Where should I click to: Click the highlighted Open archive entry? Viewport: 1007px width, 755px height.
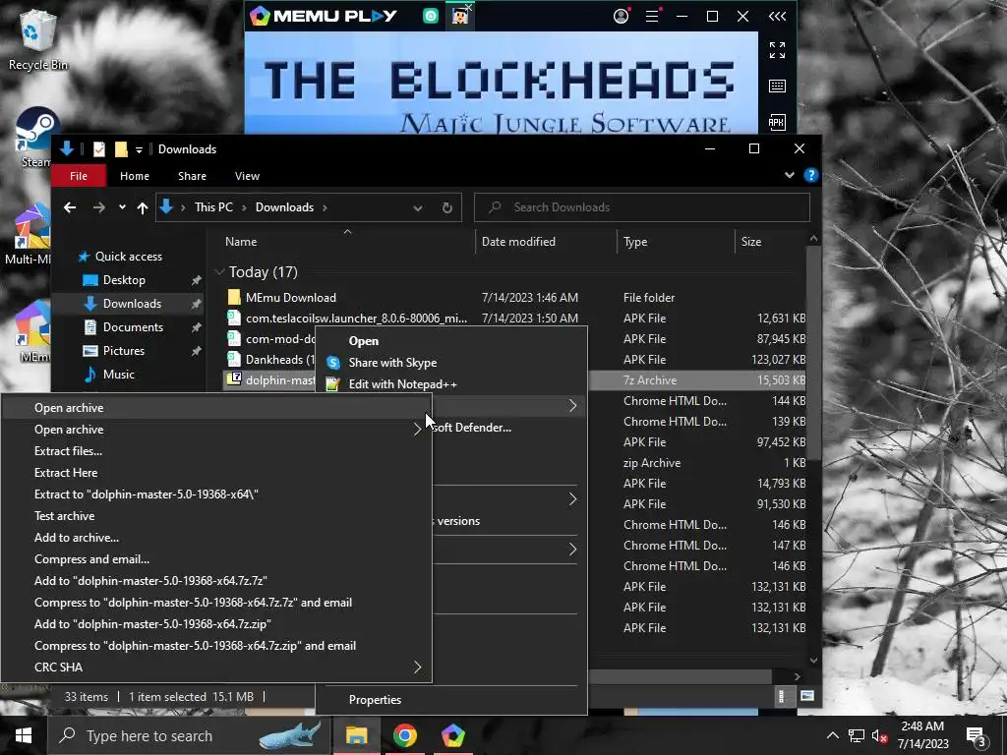tap(216, 408)
